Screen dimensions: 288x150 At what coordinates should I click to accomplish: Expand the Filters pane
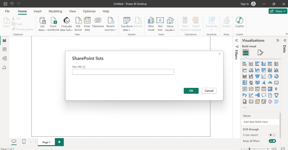[237, 41]
